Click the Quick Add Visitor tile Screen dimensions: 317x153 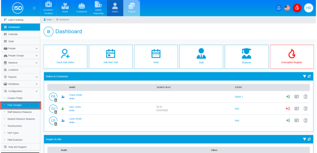[66, 57]
